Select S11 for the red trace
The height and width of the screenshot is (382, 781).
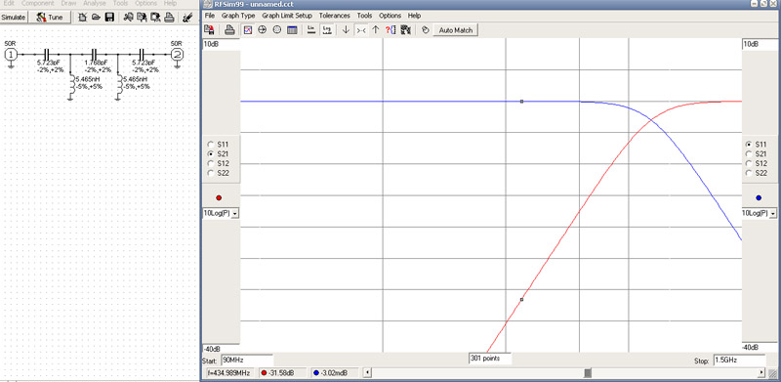(x=211, y=145)
